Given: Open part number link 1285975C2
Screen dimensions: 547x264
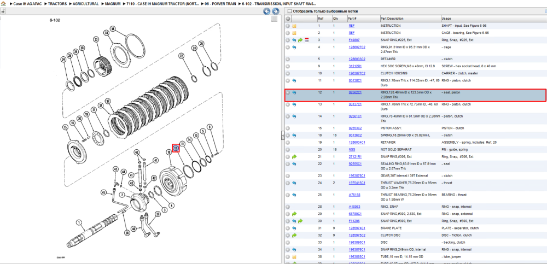Looking at the screenshot, I should 357,236.
